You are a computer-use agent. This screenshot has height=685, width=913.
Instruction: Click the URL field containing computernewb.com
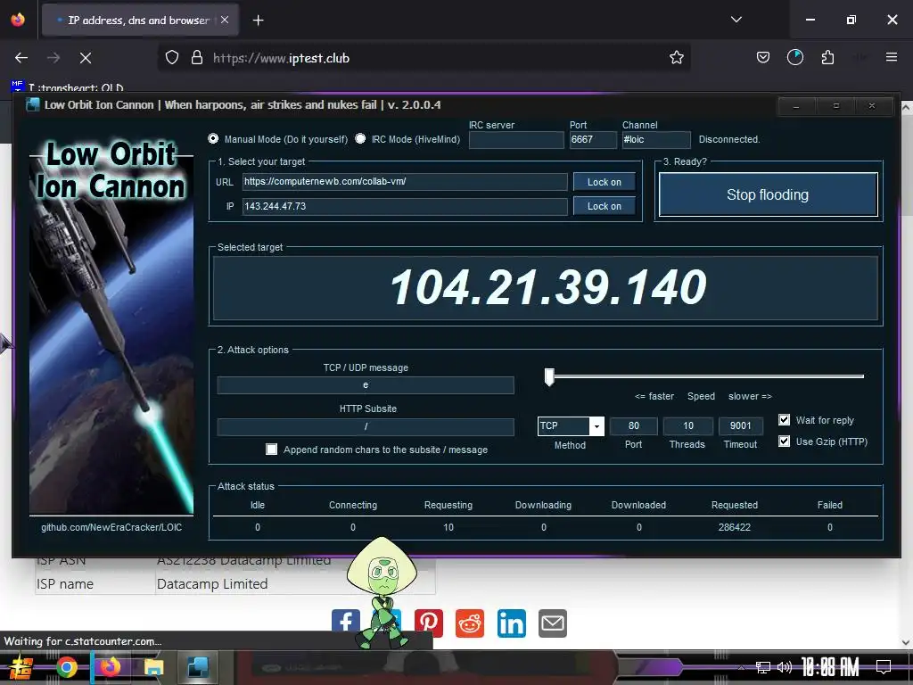click(x=404, y=182)
